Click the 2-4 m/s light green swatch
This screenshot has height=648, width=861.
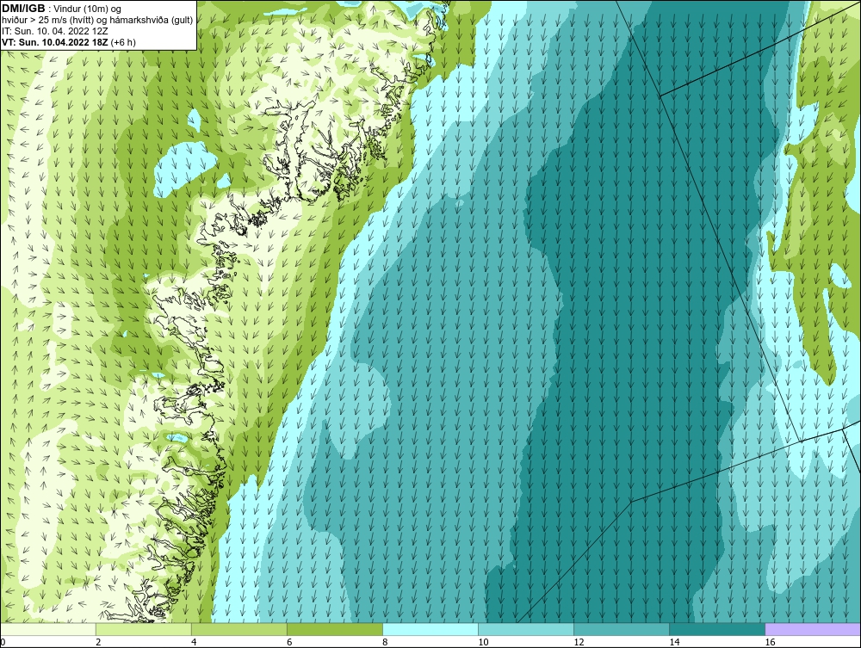pos(144,629)
